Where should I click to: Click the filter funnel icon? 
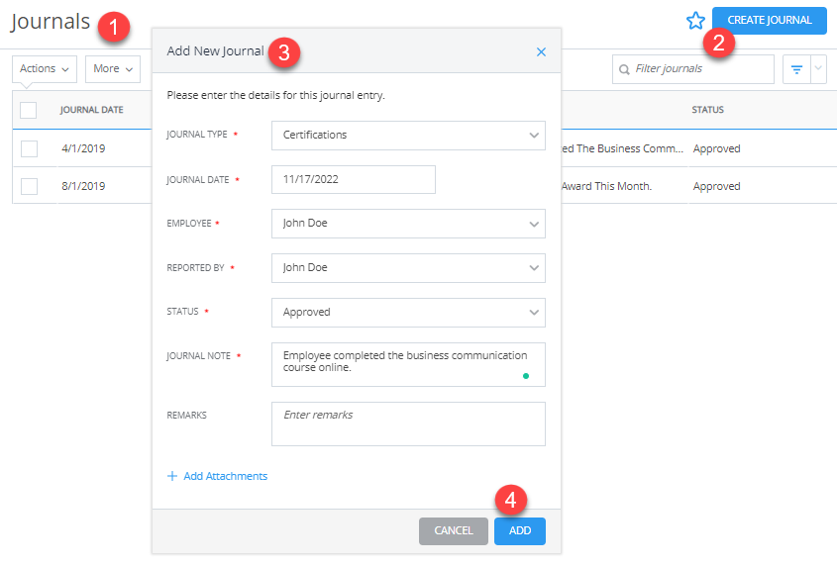[796, 69]
